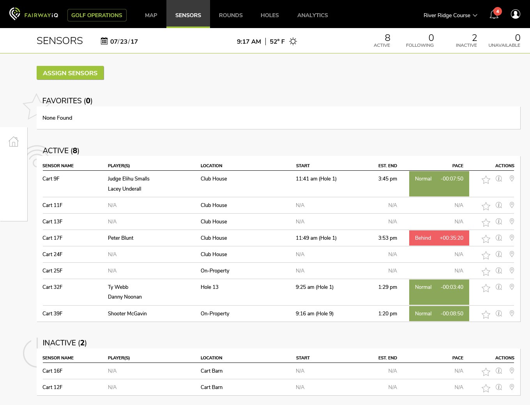The height and width of the screenshot is (405, 530).
Task: Click info icon on Cart 24F row
Action: (499, 254)
